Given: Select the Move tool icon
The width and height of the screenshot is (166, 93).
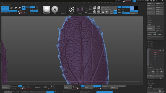Looking at the screenshot, I should coord(11,8).
